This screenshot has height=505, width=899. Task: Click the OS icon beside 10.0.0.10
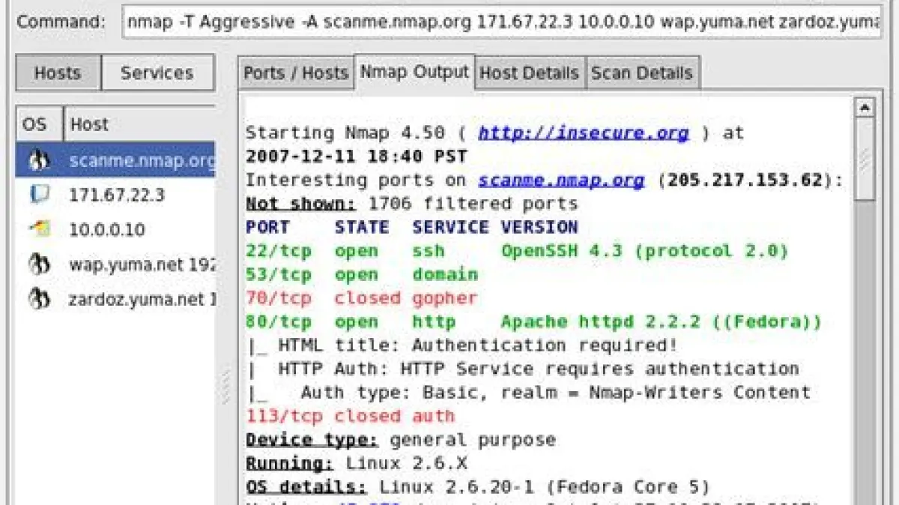click(39, 229)
